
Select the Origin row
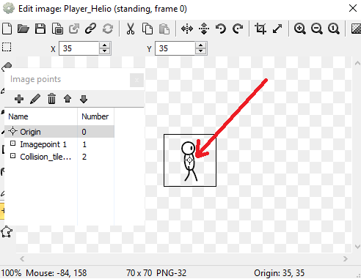coord(59,132)
